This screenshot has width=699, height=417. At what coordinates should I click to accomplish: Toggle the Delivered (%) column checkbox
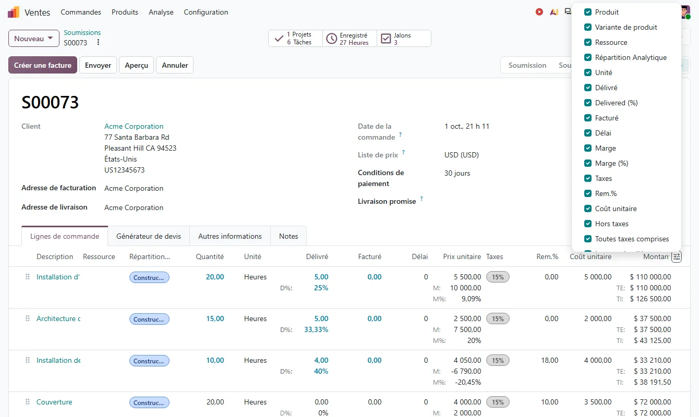(588, 103)
